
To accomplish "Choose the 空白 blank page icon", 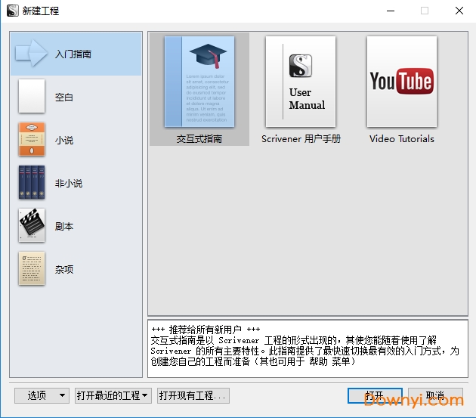I will (32, 97).
